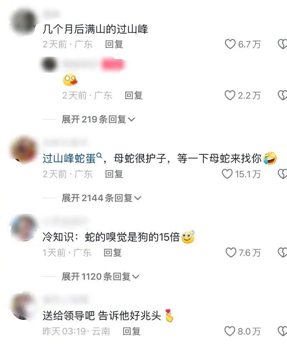This screenshot has height=344, width=287.
Task: Reply to the 冷知识 snake comment
Action: (112, 252)
